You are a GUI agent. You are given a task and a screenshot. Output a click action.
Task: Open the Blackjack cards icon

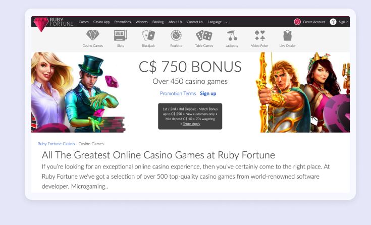tap(148, 35)
